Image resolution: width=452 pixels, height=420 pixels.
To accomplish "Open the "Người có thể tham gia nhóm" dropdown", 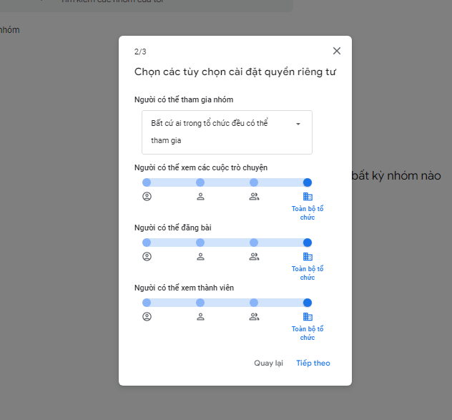I will (x=227, y=132).
